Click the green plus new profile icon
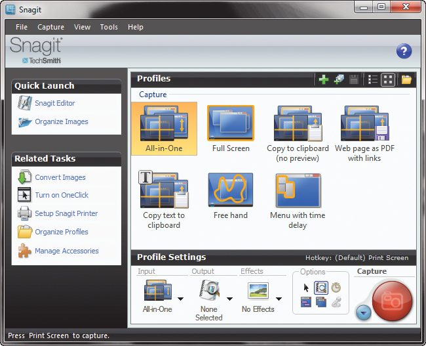Screen dimensions: 426x346 point(324,79)
